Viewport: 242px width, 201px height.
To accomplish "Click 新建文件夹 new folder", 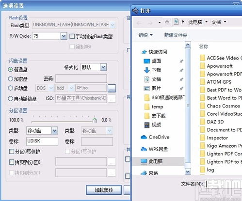I will pos(176,35).
